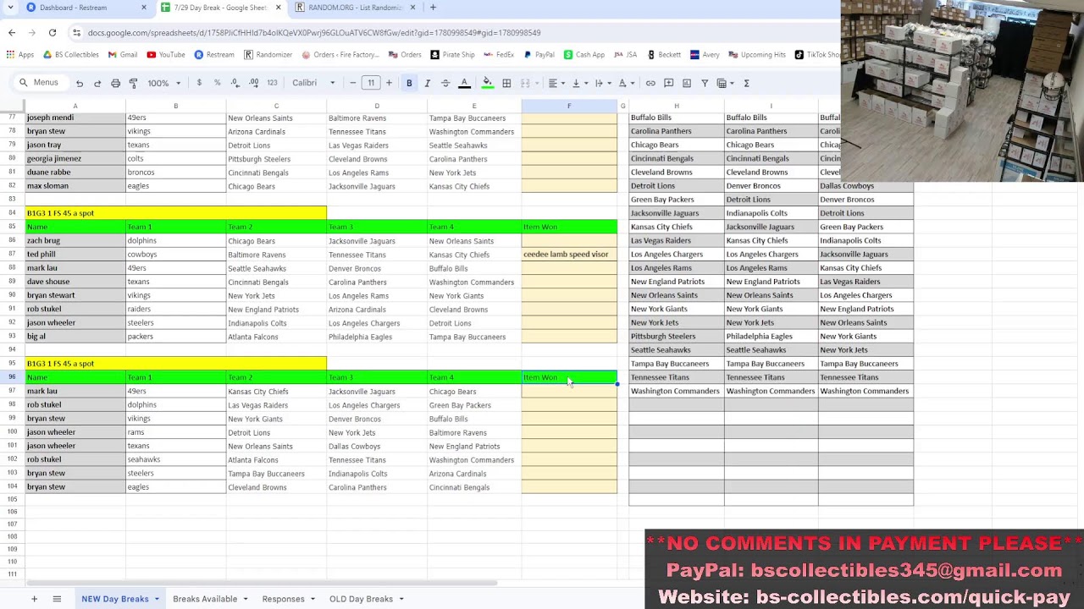Select column F header
This screenshot has width=1084, height=609.
coord(569,106)
